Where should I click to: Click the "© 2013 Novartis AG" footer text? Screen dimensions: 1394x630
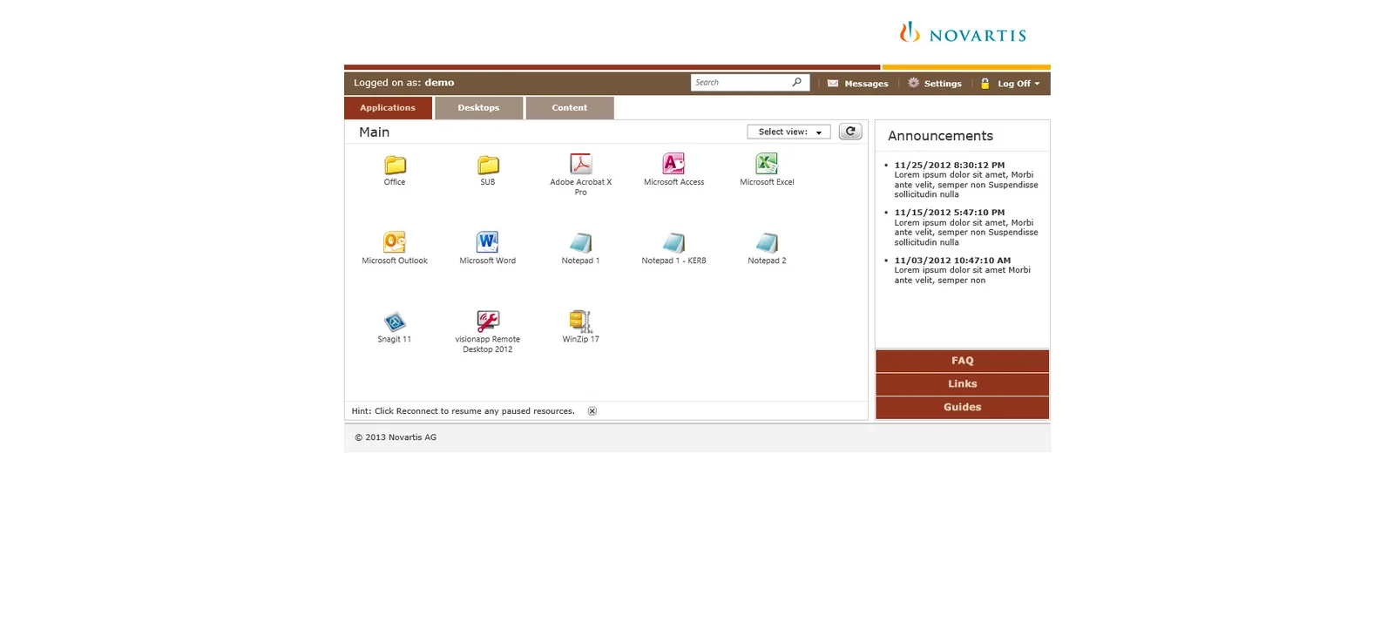pos(396,437)
